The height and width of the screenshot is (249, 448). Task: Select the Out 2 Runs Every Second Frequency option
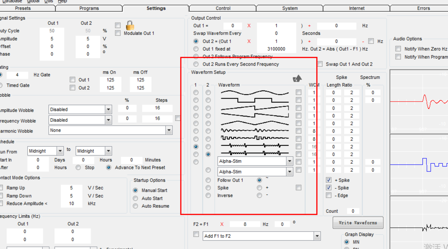click(196, 64)
